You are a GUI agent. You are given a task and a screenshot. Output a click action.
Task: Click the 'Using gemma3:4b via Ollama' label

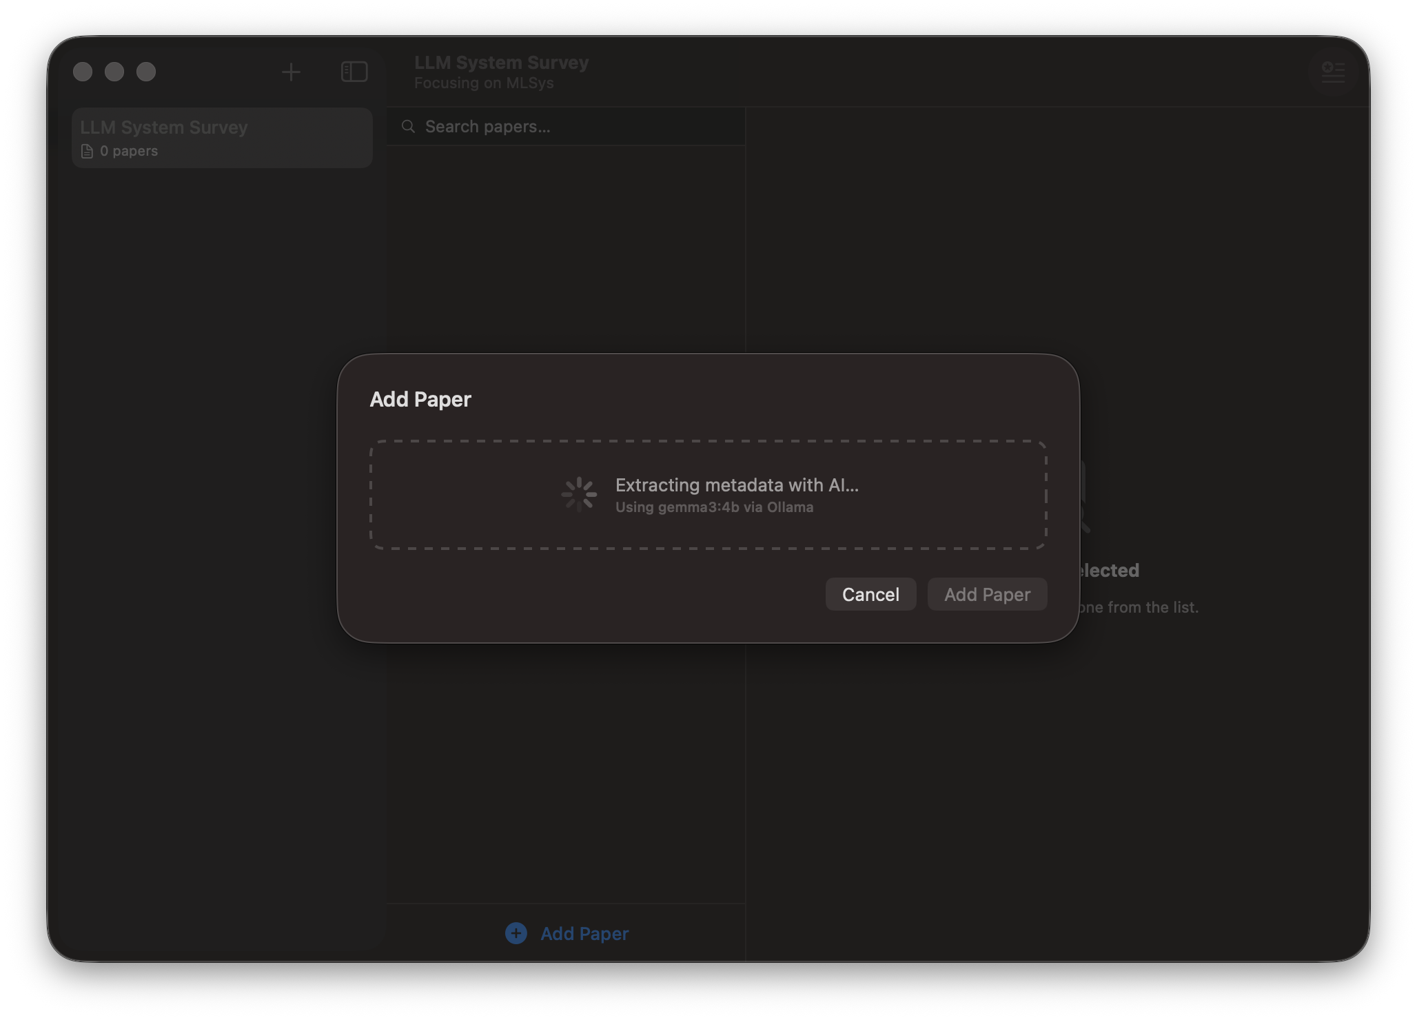tap(713, 507)
